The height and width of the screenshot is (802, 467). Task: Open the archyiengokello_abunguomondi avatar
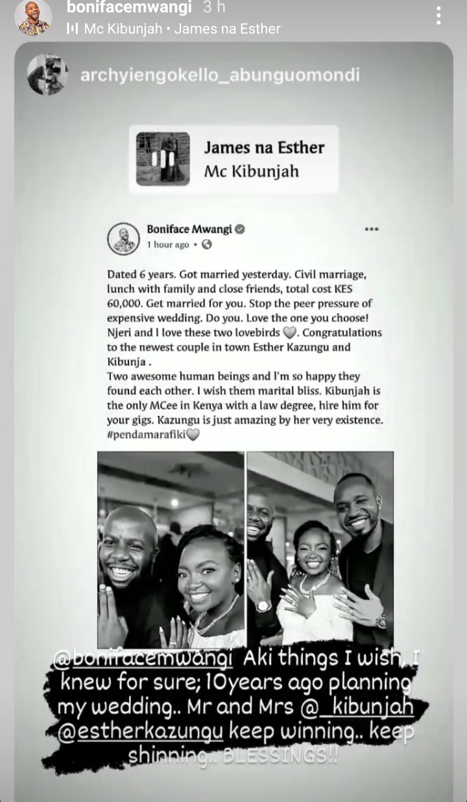47,75
